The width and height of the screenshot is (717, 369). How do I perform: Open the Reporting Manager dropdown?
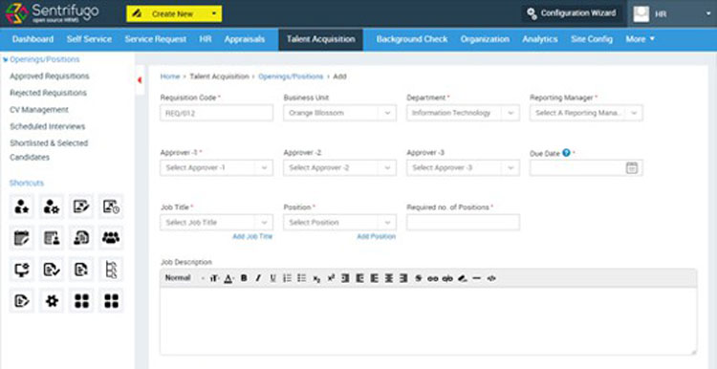point(586,113)
